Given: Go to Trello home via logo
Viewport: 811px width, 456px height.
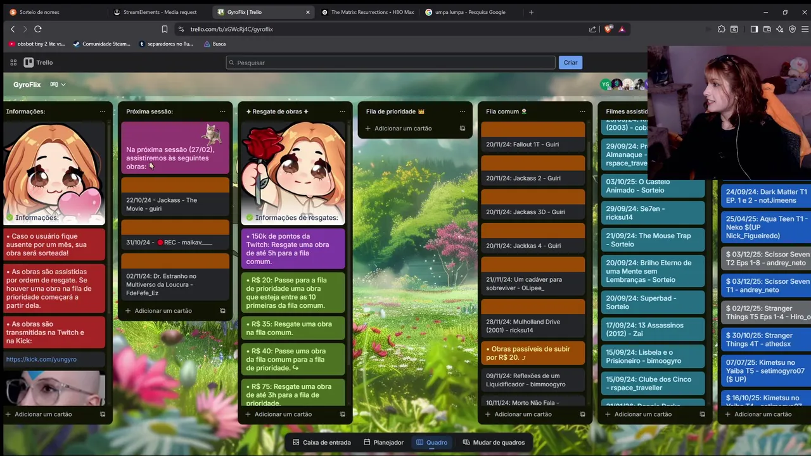Looking at the screenshot, I should [x=39, y=63].
